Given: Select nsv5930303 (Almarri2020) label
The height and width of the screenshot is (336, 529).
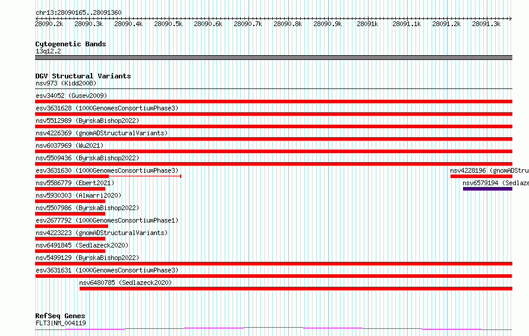Looking at the screenshot, I should [78, 195].
